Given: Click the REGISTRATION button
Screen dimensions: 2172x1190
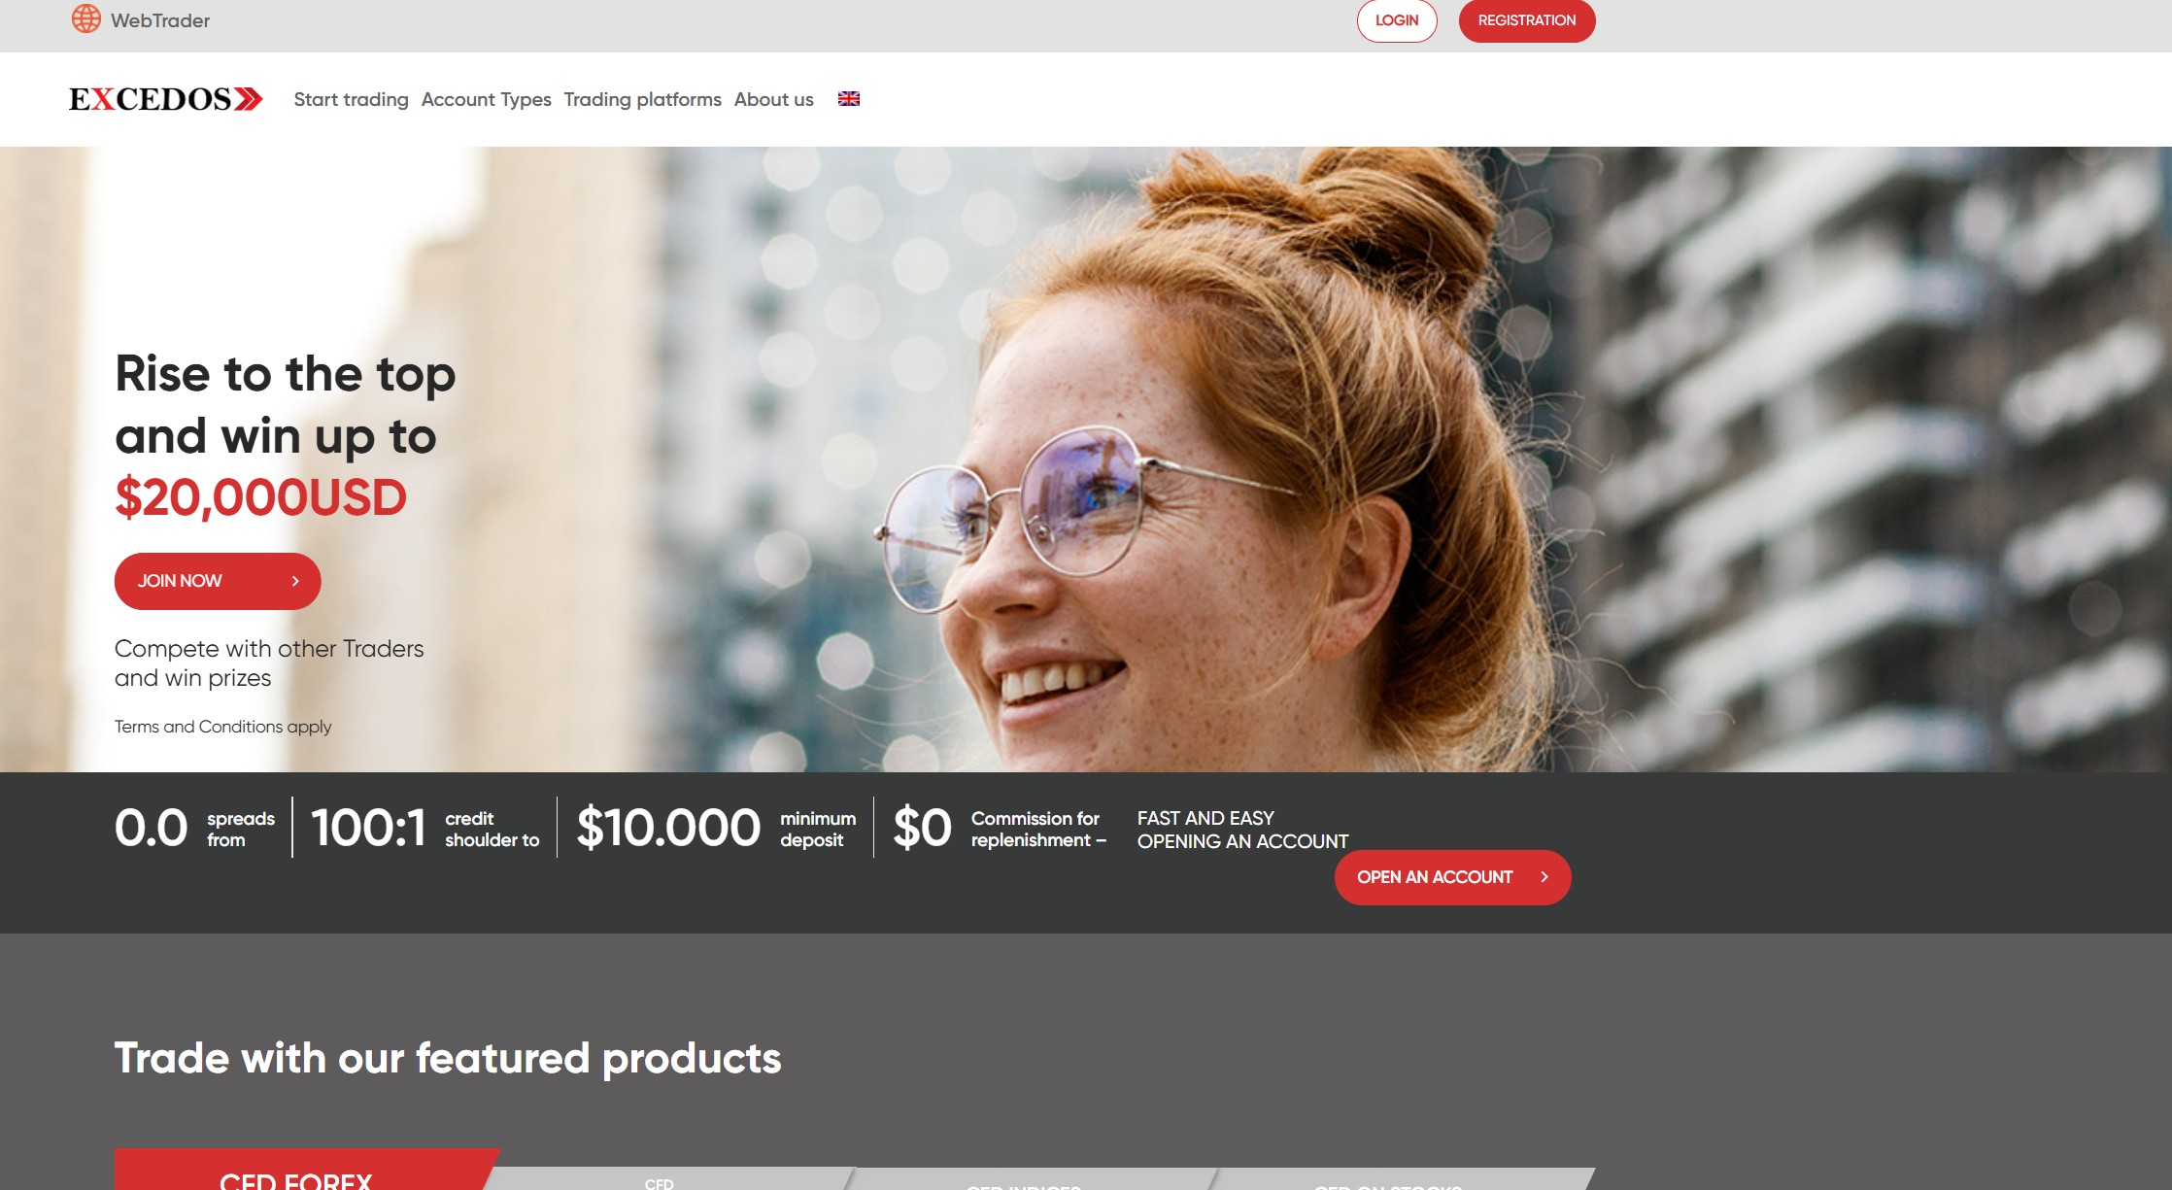Looking at the screenshot, I should [x=1527, y=20].
